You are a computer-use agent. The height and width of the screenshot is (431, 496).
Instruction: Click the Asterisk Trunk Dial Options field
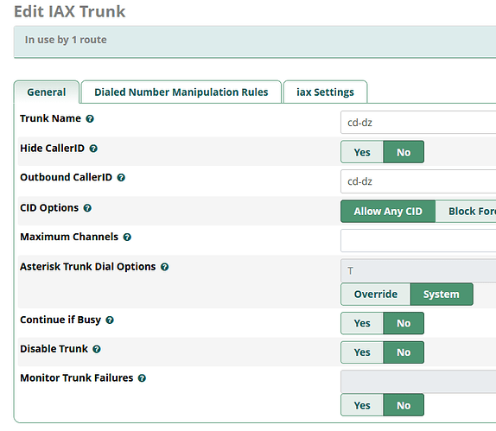[418, 271]
